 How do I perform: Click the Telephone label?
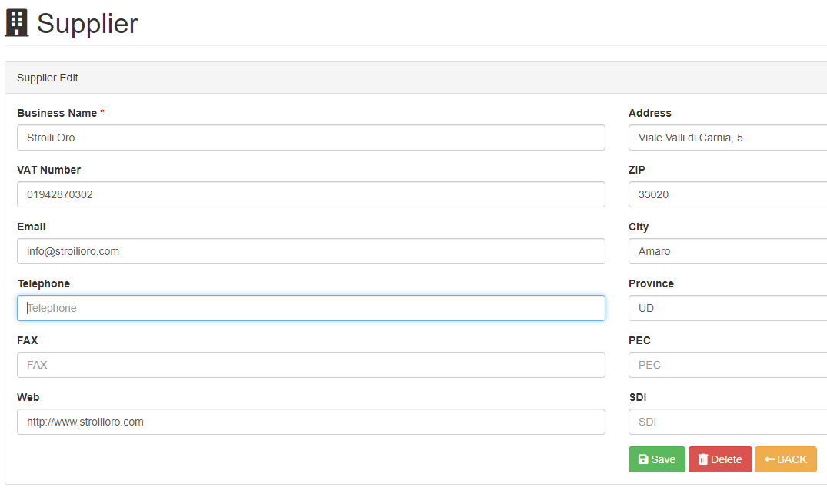click(x=43, y=283)
